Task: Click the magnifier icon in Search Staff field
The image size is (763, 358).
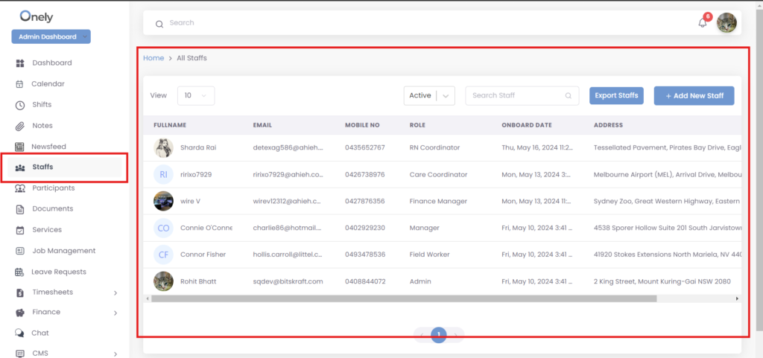Action: point(568,96)
